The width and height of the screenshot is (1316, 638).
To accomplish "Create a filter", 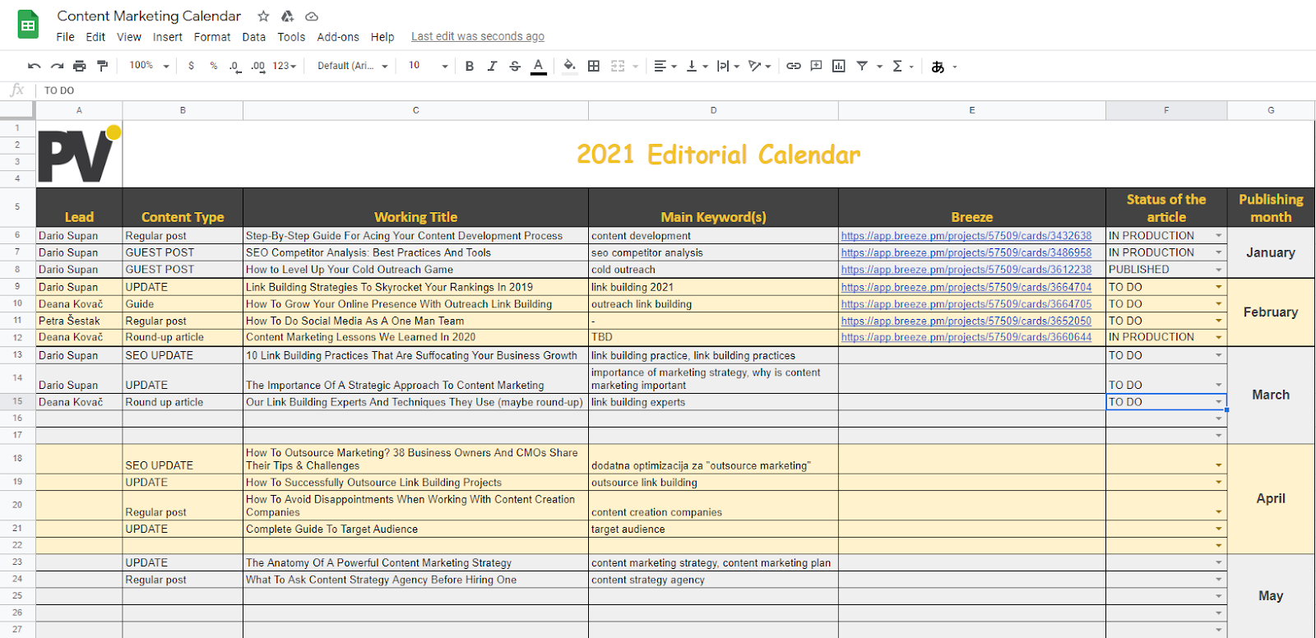I will tap(862, 66).
